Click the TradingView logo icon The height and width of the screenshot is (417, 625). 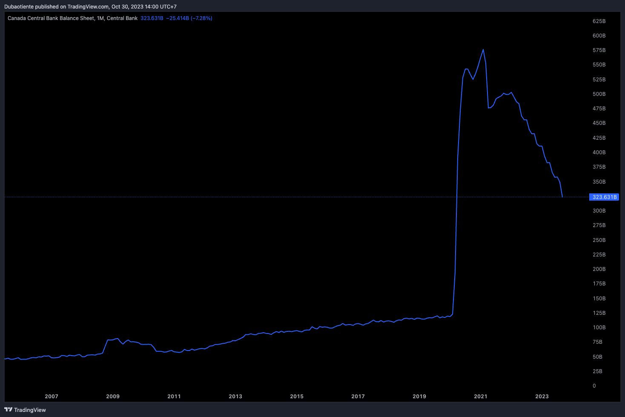pos(8,410)
